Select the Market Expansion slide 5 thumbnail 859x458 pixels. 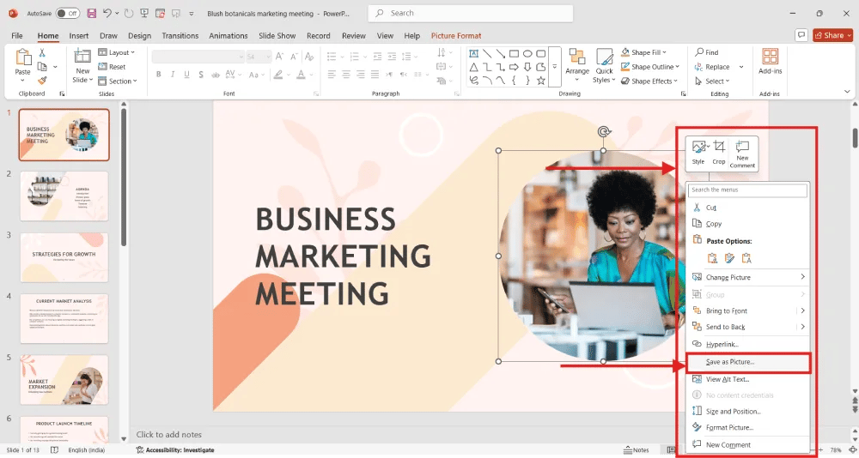[x=64, y=379]
